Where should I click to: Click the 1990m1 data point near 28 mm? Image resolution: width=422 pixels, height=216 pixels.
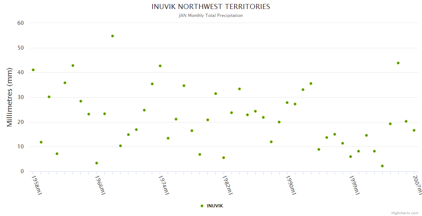(x=287, y=103)
